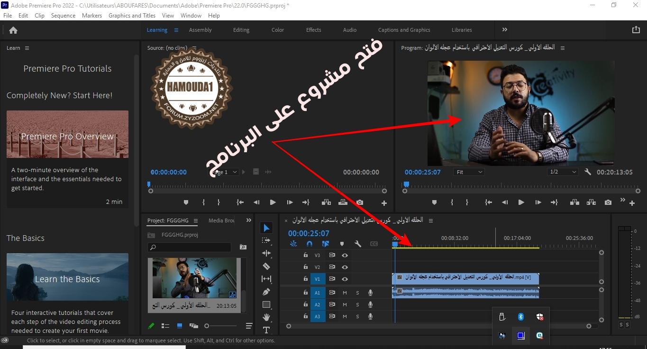Screen dimensions: 647x349
Task: Open the Media Browser tab
Action: pos(222,220)
